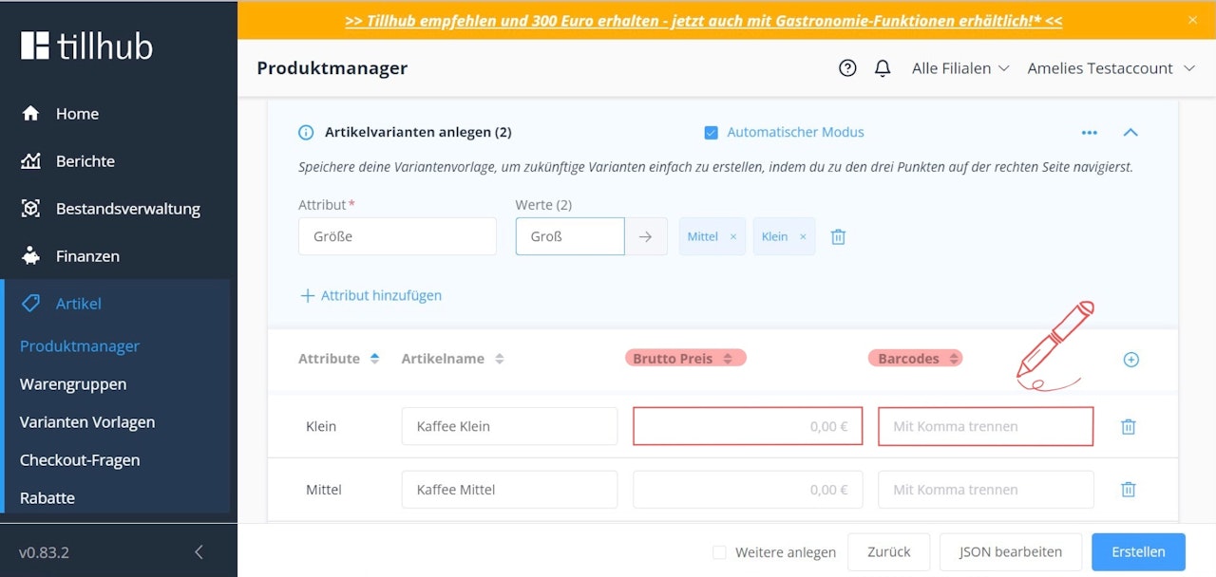
Task: Remove all attribute values with the trash icon
Action: [x=837, y=235]
